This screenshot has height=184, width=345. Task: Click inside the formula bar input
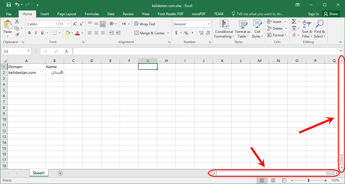[206, 51]
